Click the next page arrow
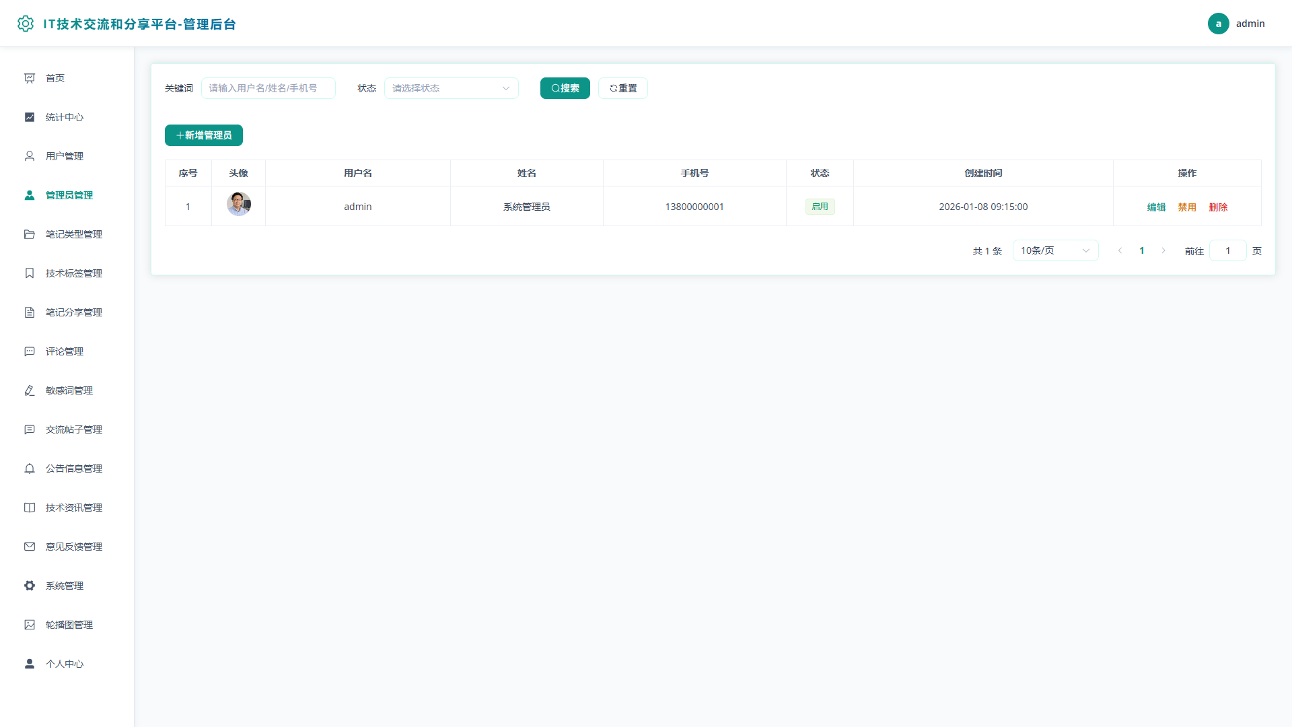 (1163, 250)
